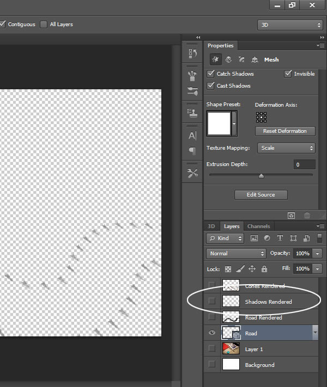Collapse the right panel dock arrows
This screenshot has width=327, height=387.
322,37
